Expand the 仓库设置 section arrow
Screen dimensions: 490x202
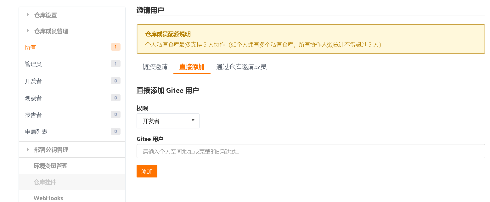click(x=28, y=14)
